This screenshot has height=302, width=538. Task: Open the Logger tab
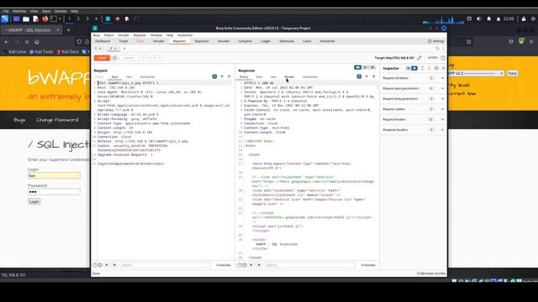point(266,41)
